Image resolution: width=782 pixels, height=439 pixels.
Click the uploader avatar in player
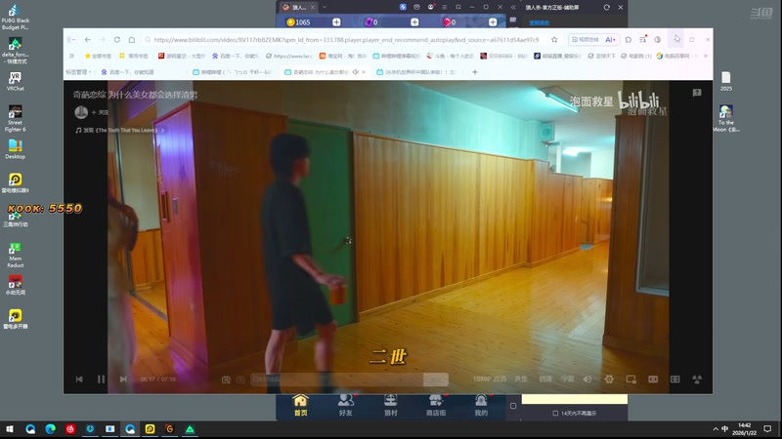81,112
